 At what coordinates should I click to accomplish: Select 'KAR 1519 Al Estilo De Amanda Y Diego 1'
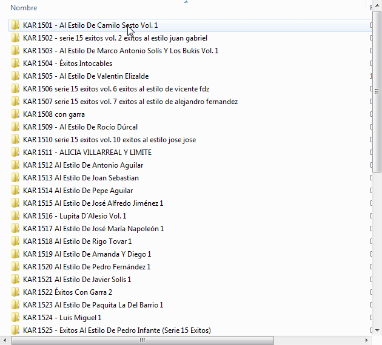(87, 254)
